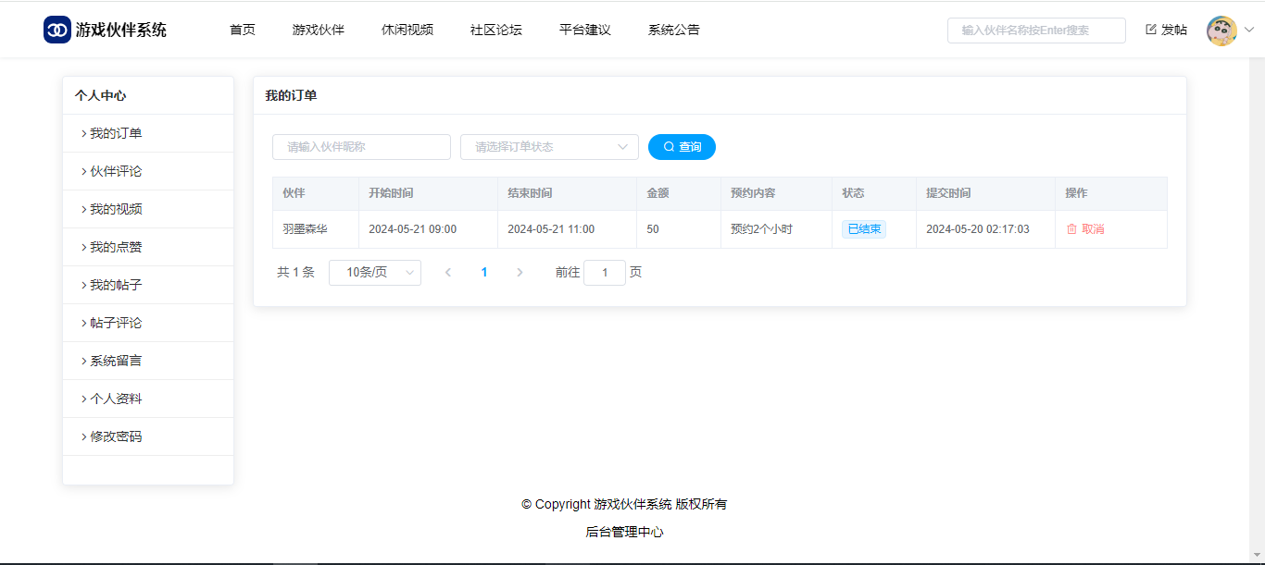The width and height of the screenshot is (1265, 565).
Task: Open 休闲视频 in the top navigation
Action: pyautogui.click(x=407, y=30)
